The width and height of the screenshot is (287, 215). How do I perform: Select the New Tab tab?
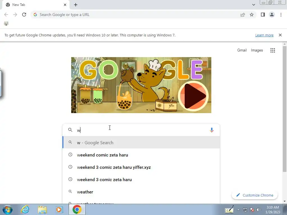[36, 5]
